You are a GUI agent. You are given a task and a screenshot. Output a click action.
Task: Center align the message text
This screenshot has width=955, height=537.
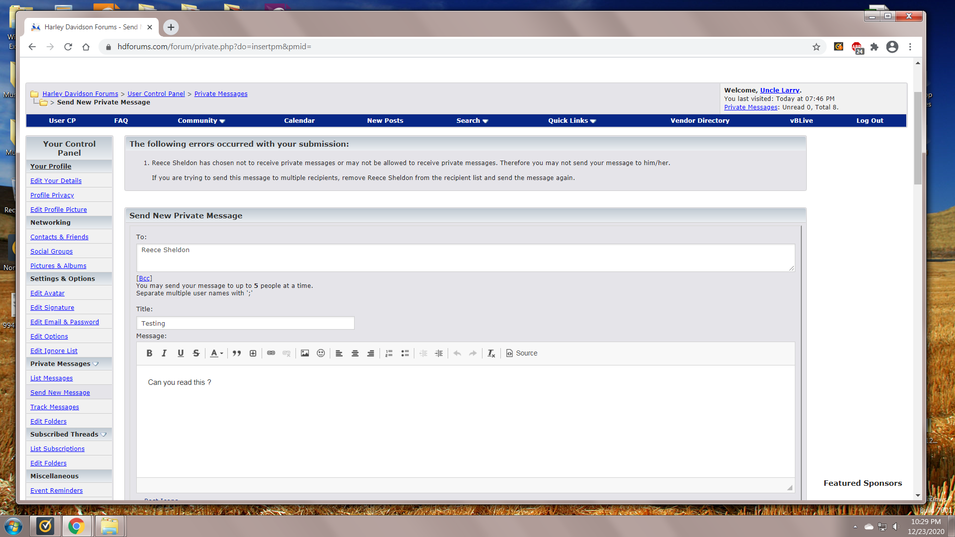pyautogui.click(x=355, y=353)
